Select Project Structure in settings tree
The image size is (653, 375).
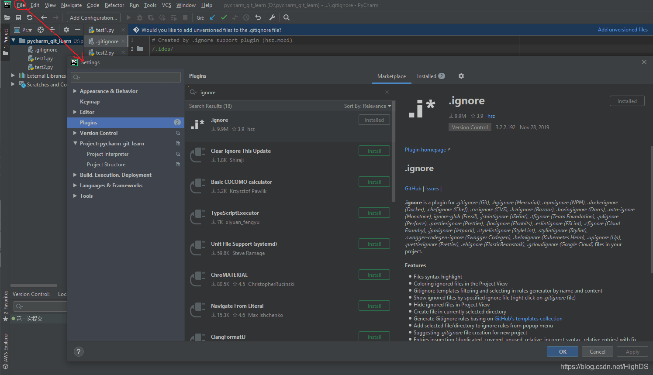tap(106, 165)
